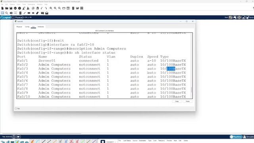This screenshot has width=254, height=143.
Task: Open the User Profile icon
Action: tap(24, 8)
